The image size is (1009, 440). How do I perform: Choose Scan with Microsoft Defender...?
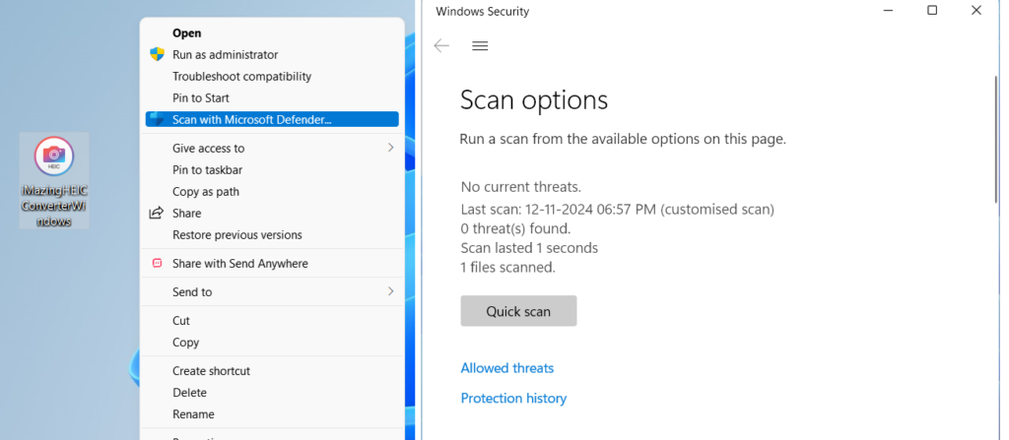point(272,120)
